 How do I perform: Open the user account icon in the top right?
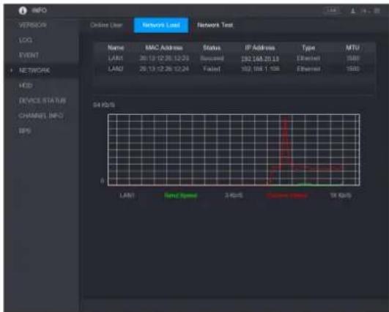353,11
